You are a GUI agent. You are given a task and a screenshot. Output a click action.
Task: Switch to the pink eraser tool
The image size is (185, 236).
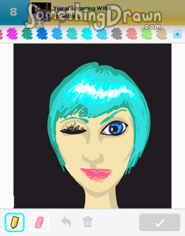click(39, 222)
